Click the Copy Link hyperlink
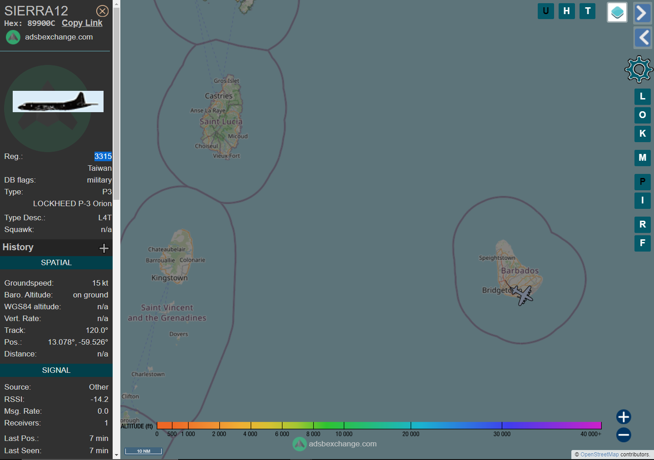Viewport: 654px width, 460px height. (82, 23)
